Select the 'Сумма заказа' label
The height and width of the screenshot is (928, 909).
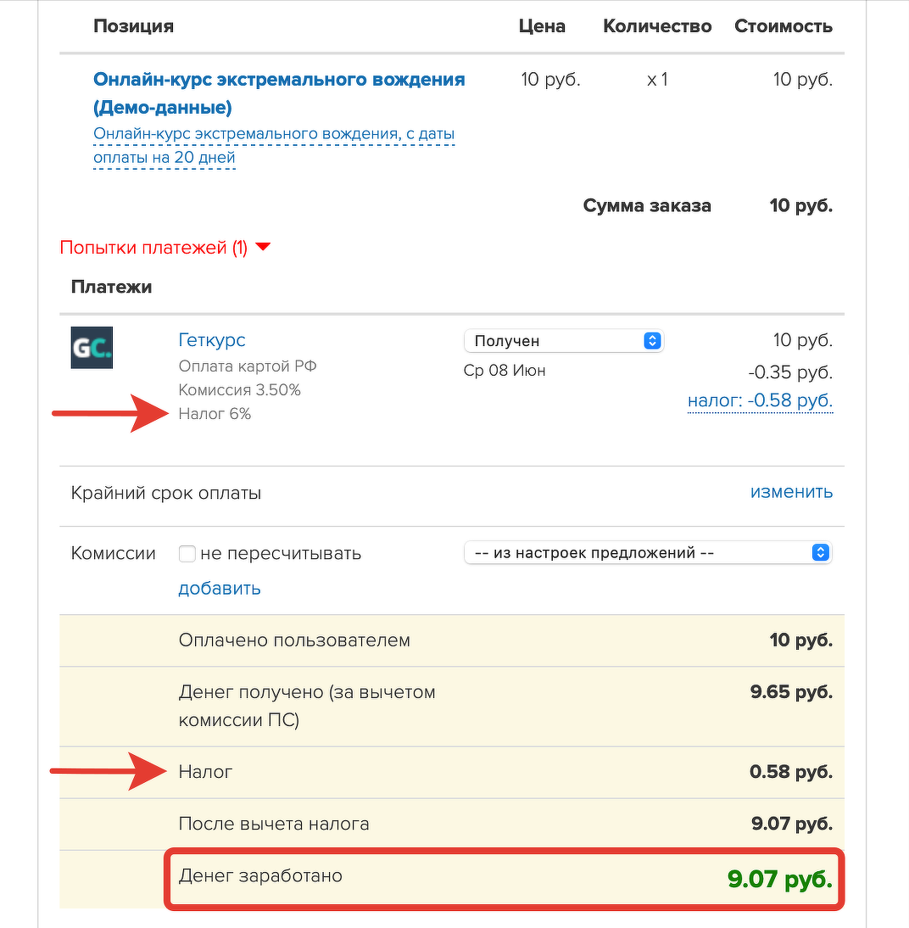coord(647,205)
